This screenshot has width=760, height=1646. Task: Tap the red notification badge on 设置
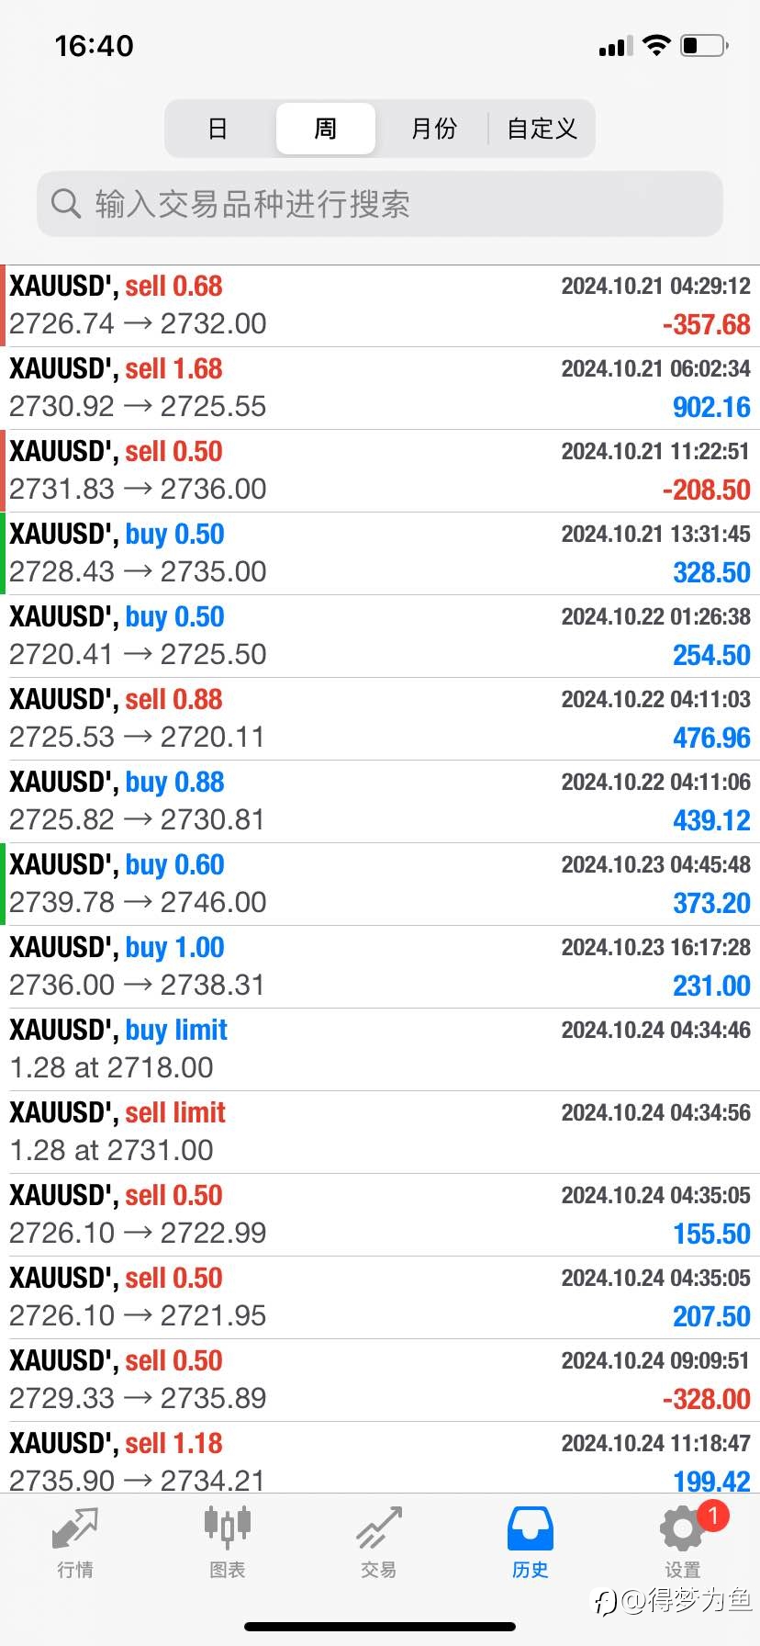pos(713,1515)
